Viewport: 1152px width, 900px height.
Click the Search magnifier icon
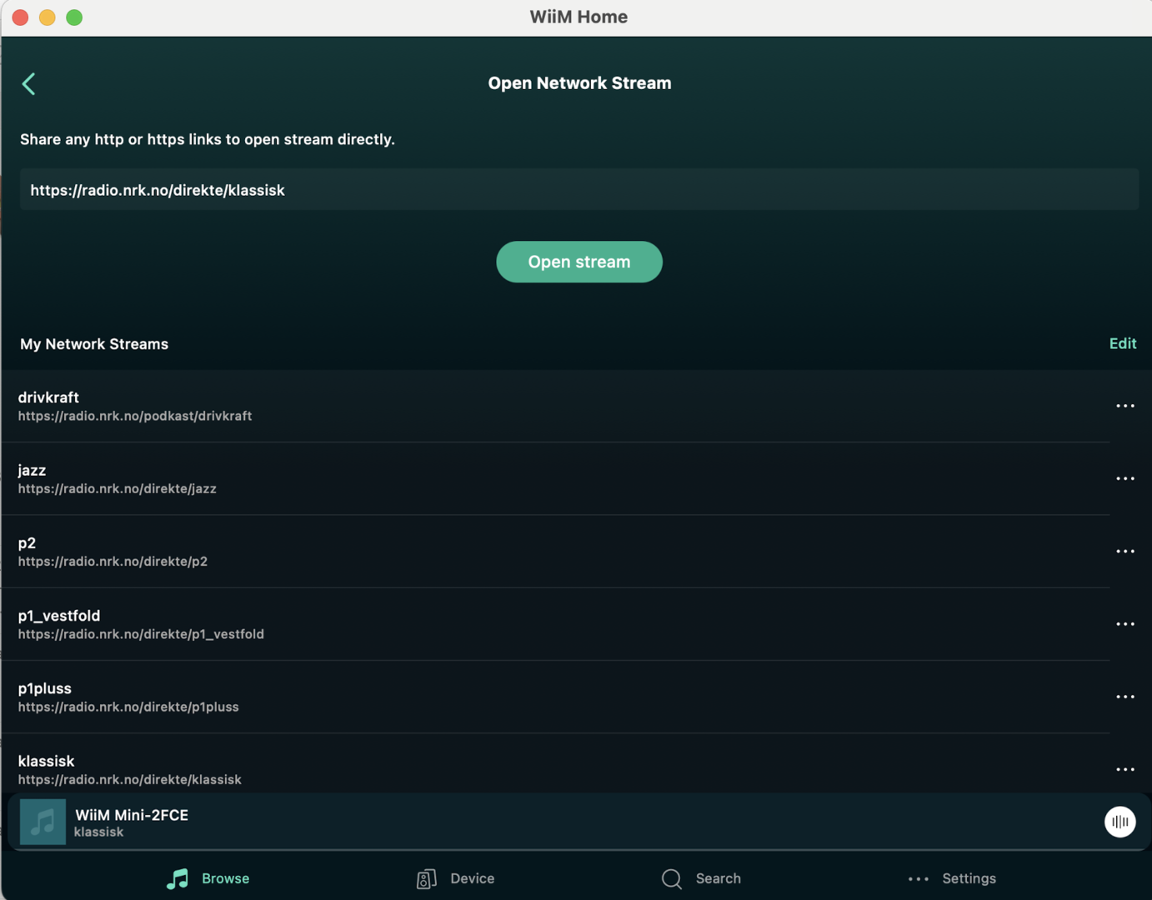tap(672, 878)
